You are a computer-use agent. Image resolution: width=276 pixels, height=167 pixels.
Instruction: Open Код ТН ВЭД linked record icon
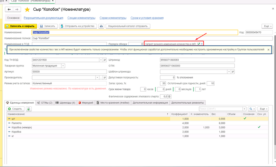click(105, 60)
